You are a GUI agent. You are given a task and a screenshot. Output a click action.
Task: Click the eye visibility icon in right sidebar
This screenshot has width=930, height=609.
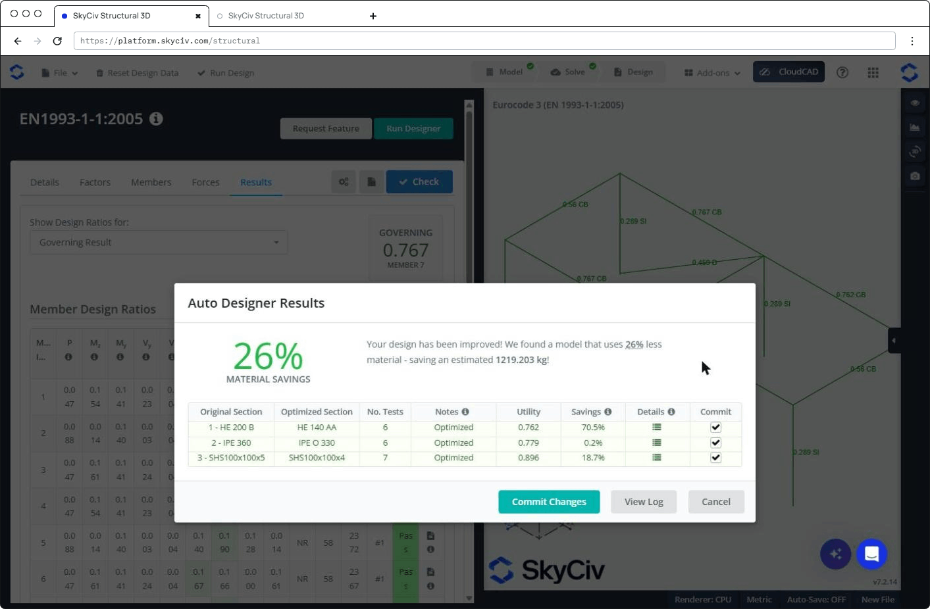tap(915, 103)
